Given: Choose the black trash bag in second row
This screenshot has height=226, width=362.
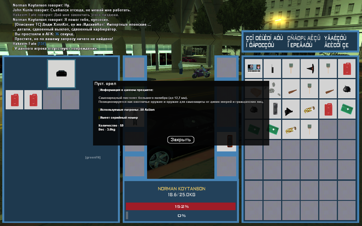Looking at the screenshot, I should pos(347,88).
